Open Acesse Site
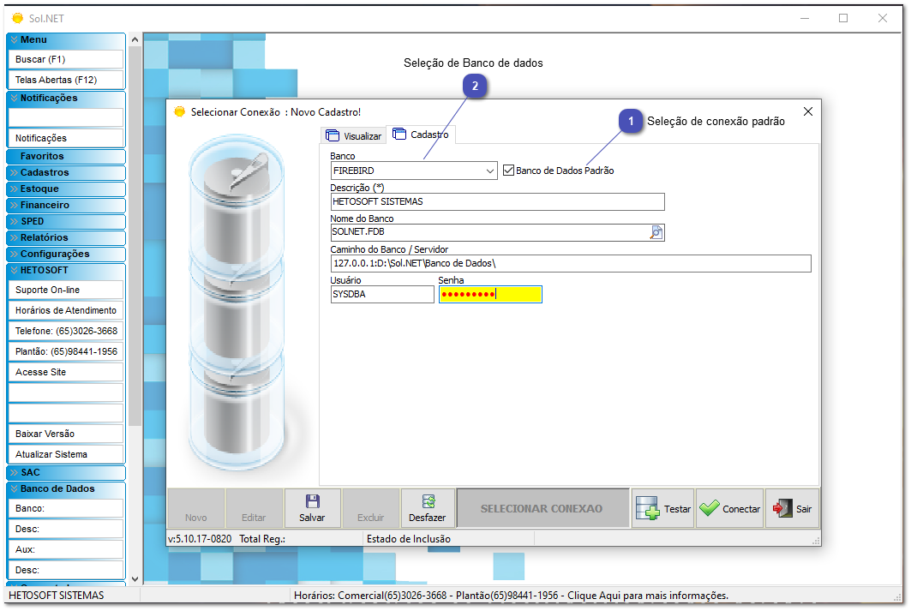Image resolution: width=911 pixels, height=611 pixels. tap(65, 372)
